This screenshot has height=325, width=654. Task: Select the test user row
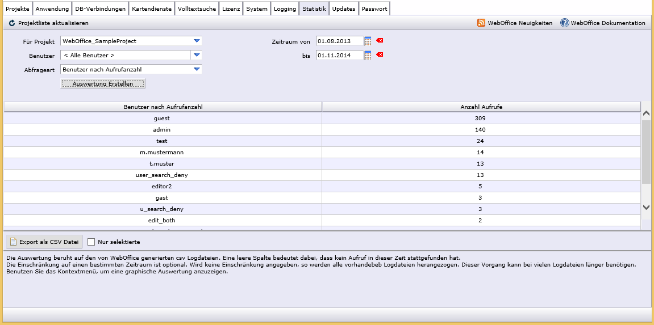tap(322, 141)
